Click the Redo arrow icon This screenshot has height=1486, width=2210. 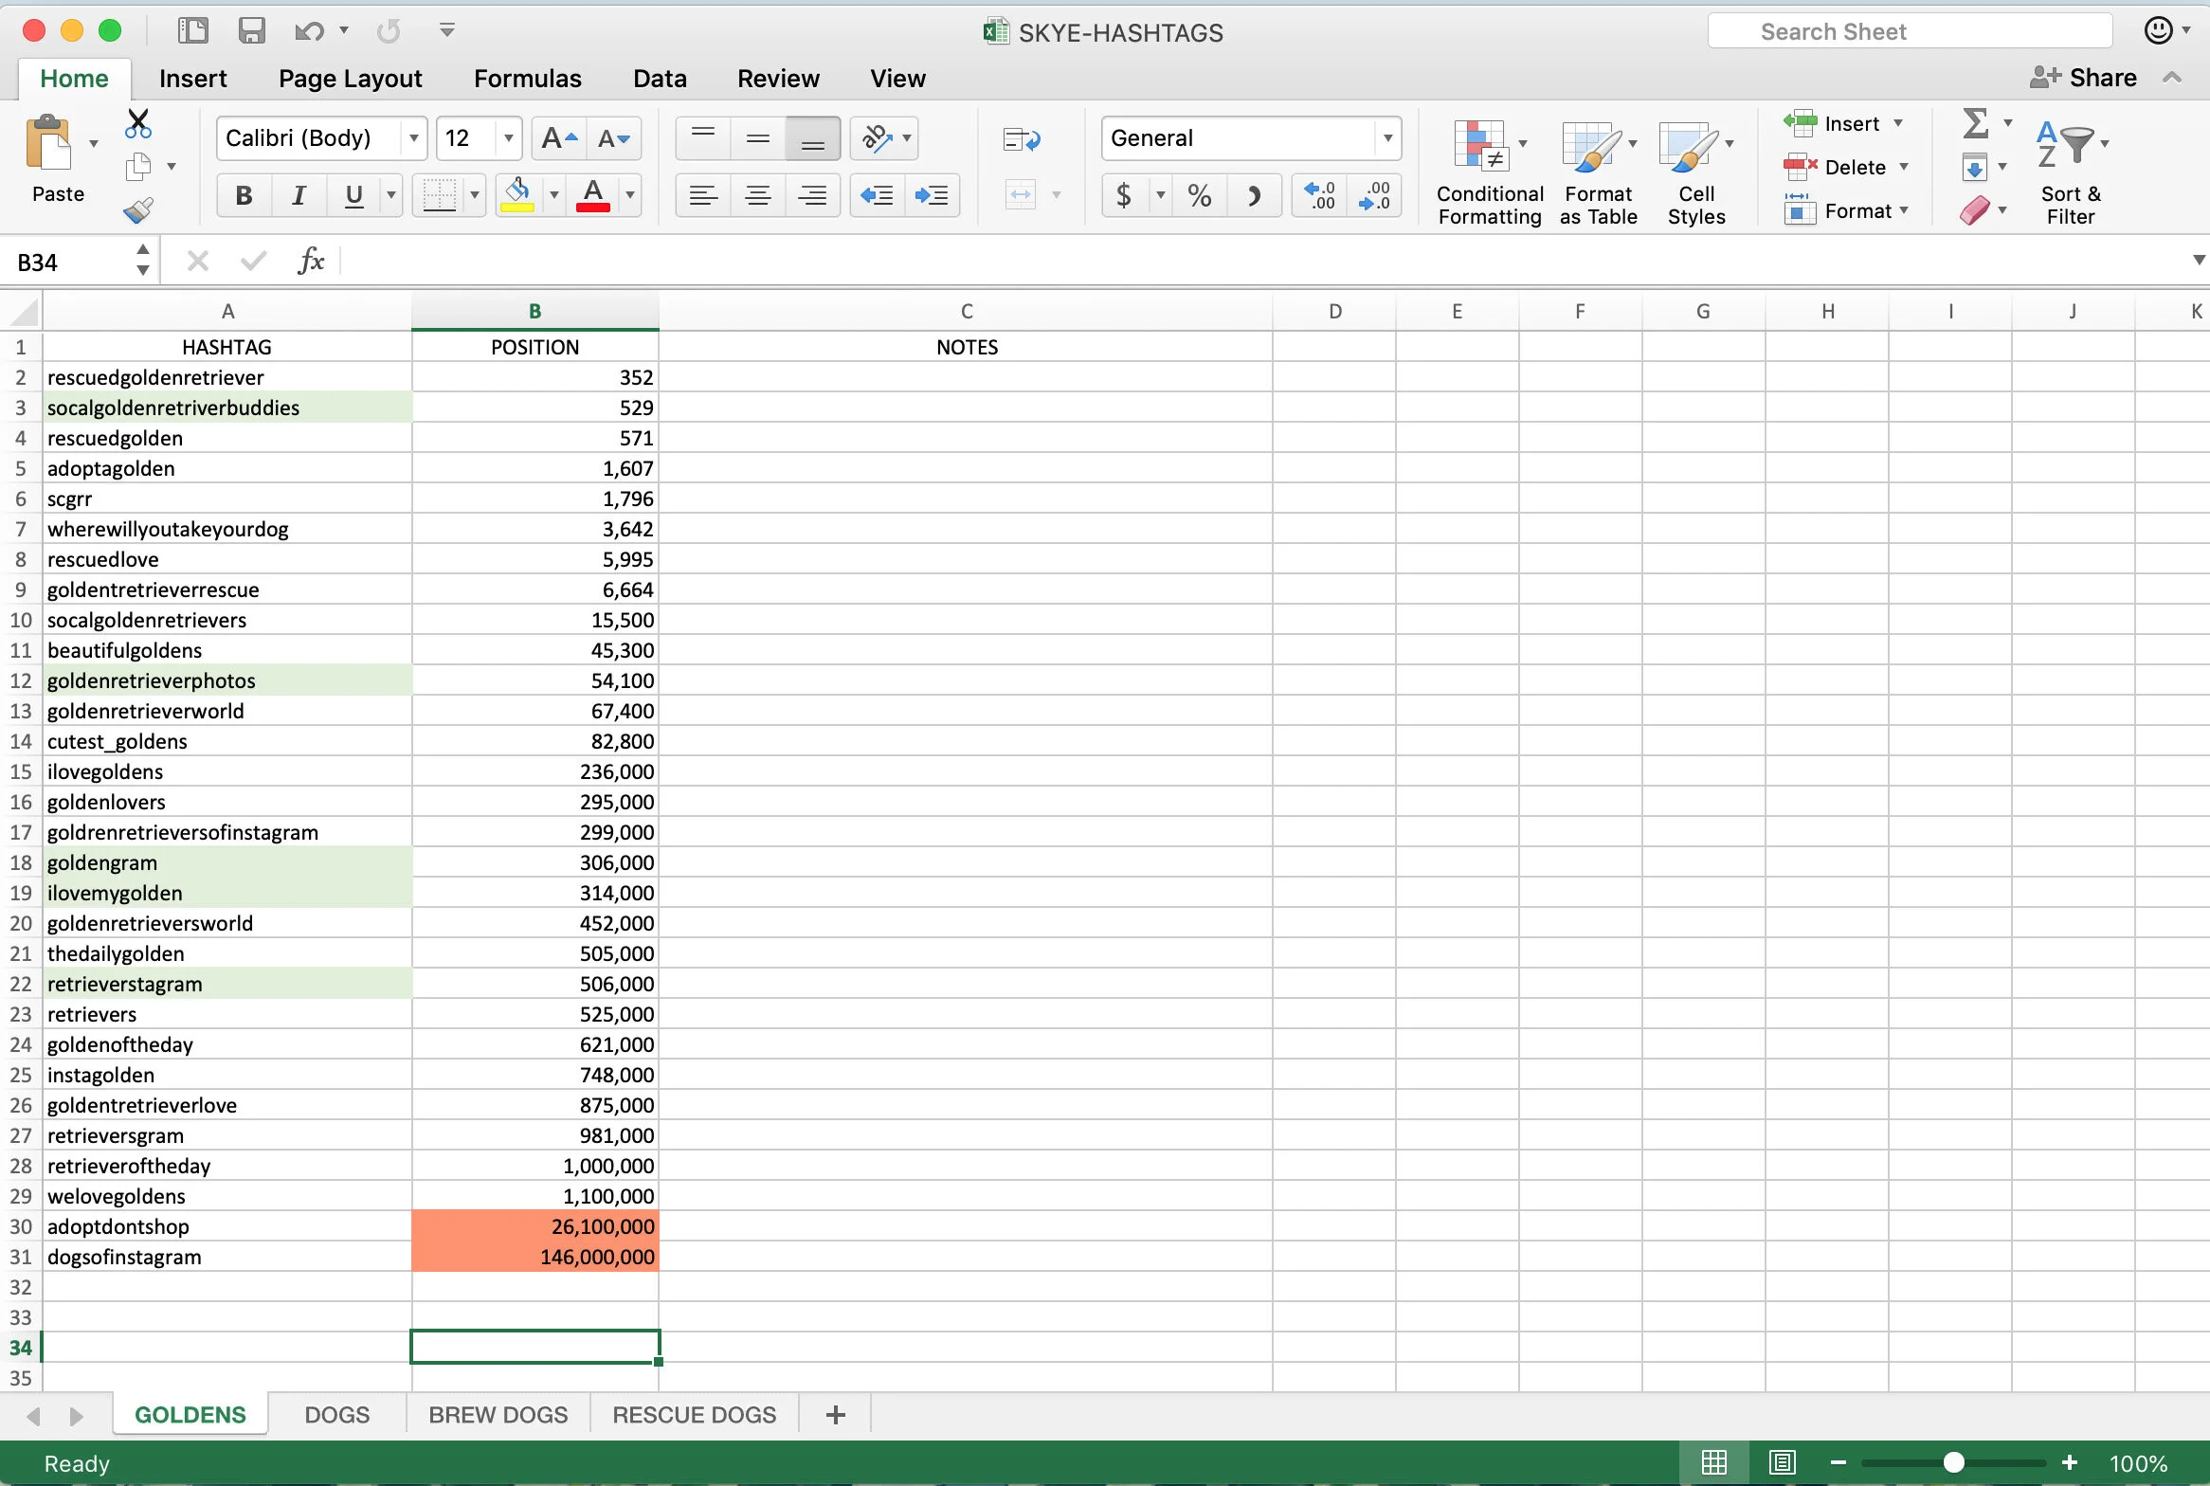pyautogui.click(x=388, y=31)
